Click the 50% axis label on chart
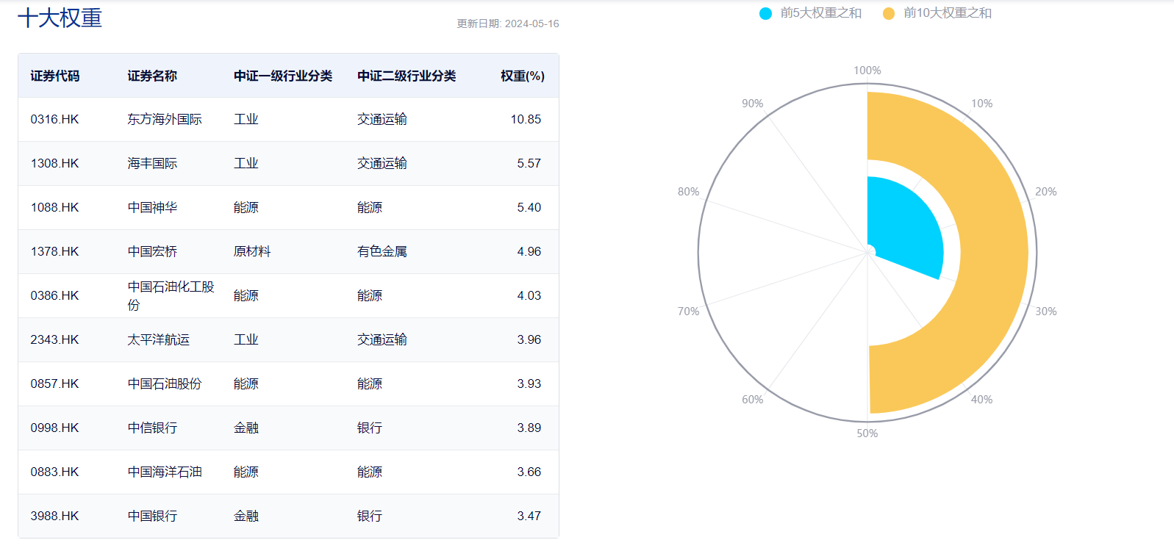Screen dimensions: 1174x551 (867, 433)
